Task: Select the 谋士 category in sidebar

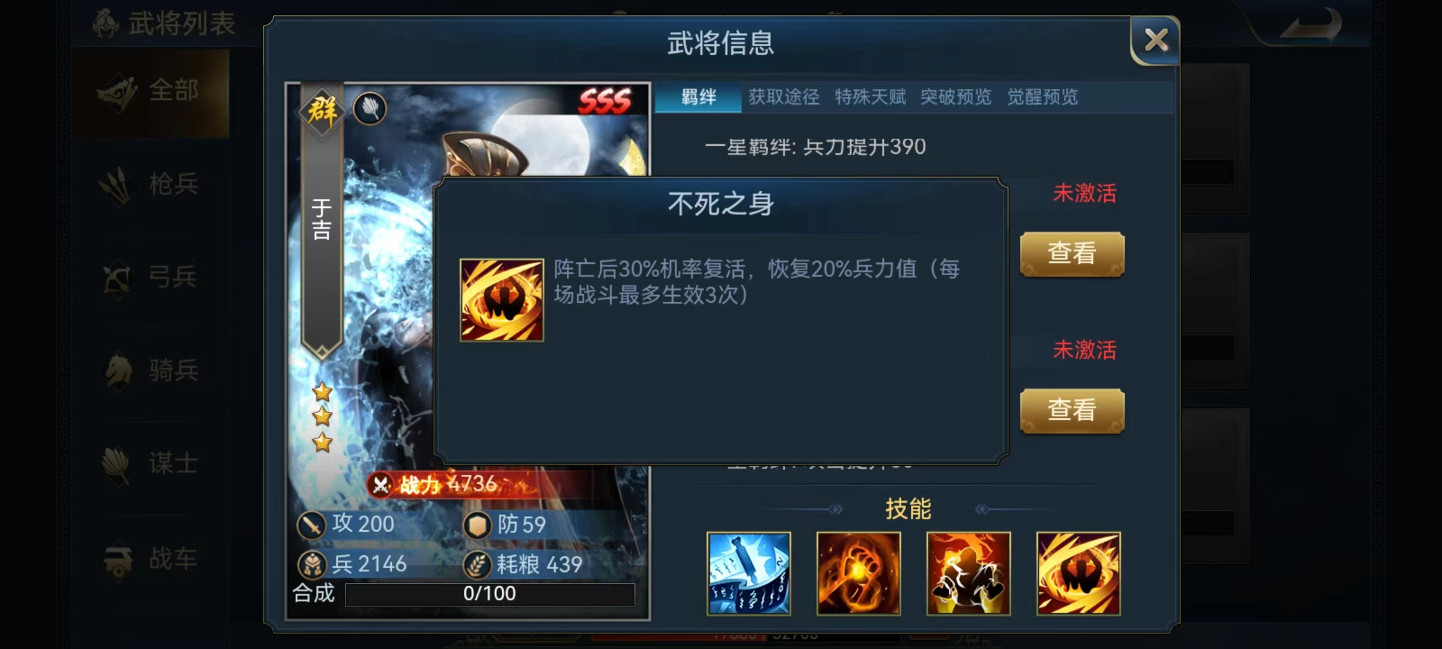Action: coord(150,463)
